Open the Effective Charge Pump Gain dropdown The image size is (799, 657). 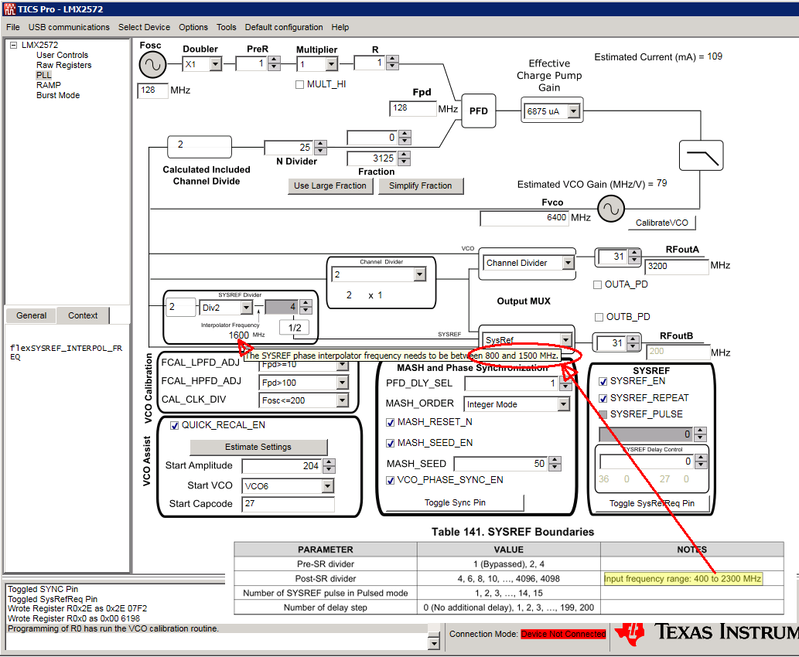[x=574, y=111]
